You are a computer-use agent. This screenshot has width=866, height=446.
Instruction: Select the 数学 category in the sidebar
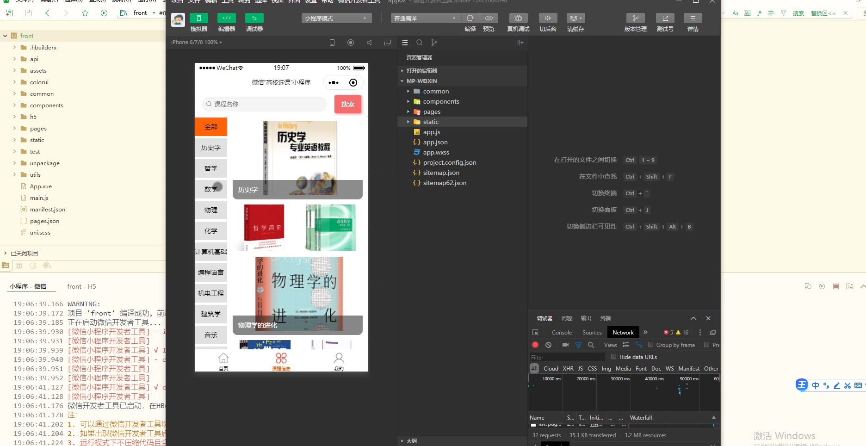tap(211, 189)
